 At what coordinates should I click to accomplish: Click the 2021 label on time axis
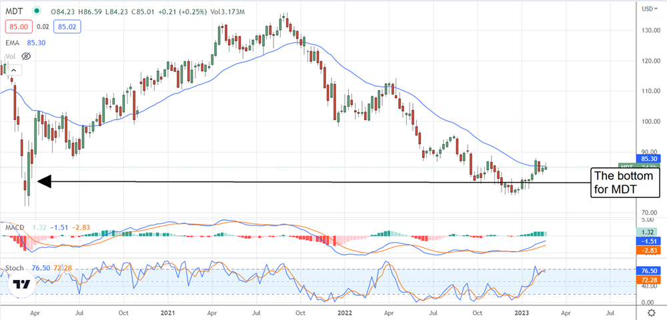coord(167,312)
